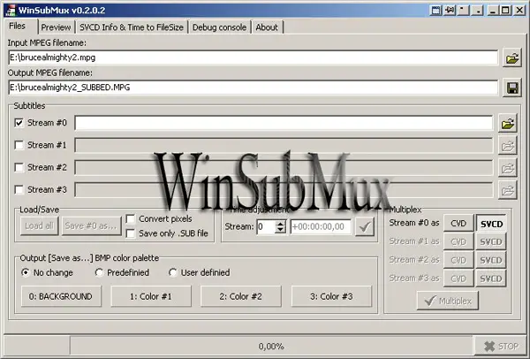Set Stream #0 as CVD
Image resolution: width=530 pixels, height=359 pixels.
click(458, 224)
